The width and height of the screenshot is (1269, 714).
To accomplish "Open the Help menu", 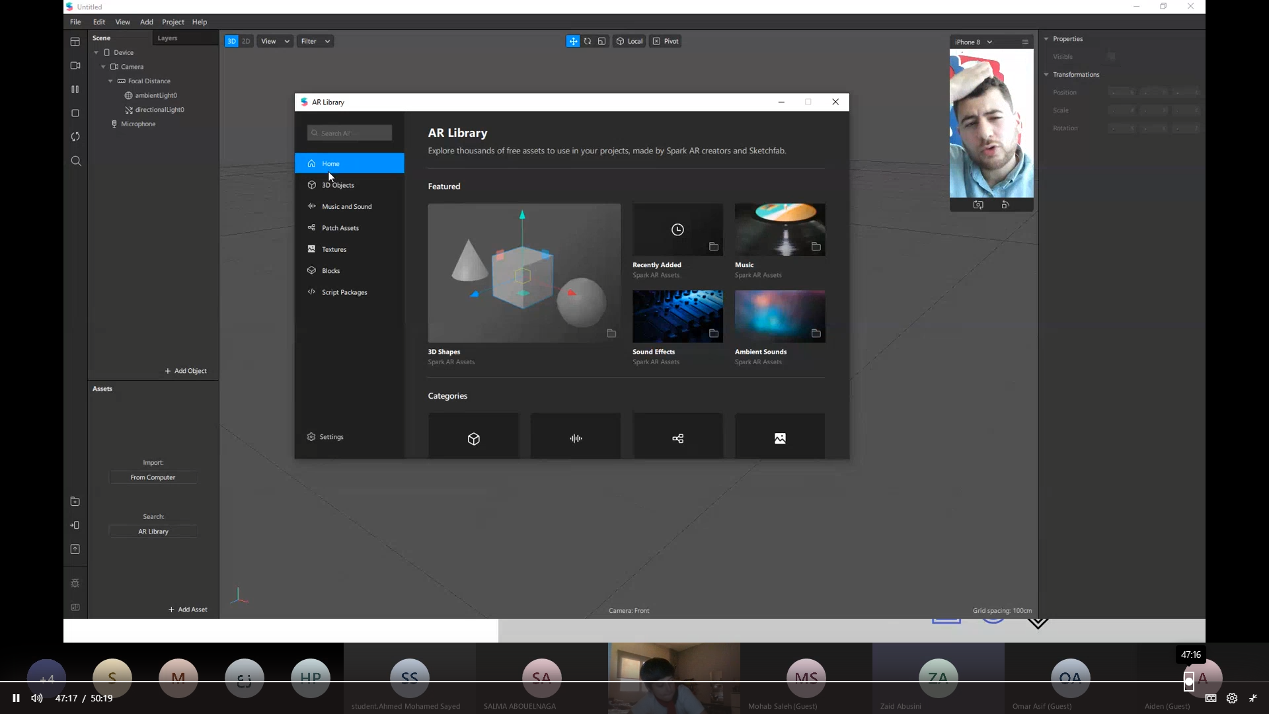I will click(x=200, y=22).
